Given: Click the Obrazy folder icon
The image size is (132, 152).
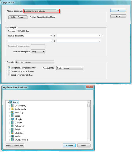Looking at the screenshot, I should tap(13, 123).
